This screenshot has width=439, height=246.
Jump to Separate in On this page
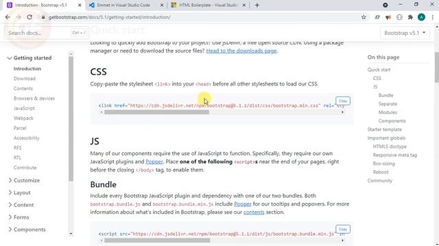[x=388, y=104]
